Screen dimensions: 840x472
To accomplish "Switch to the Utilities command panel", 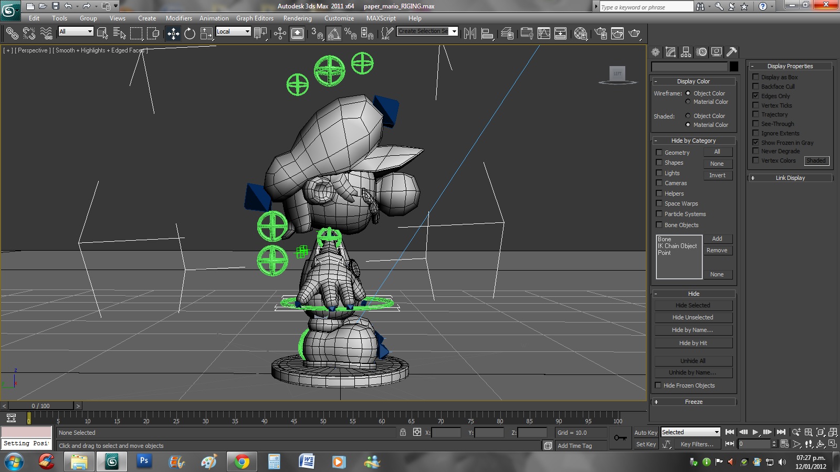I will pos(732,52).
